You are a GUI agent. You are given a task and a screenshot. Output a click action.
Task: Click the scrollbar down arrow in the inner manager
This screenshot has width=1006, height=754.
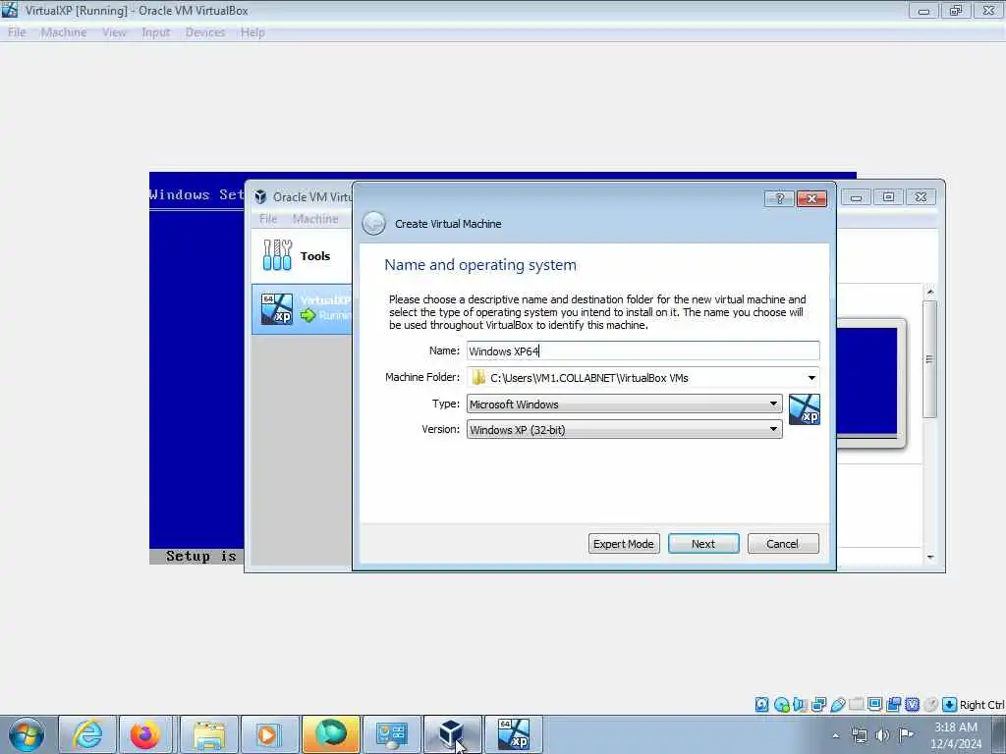[930, 558]
